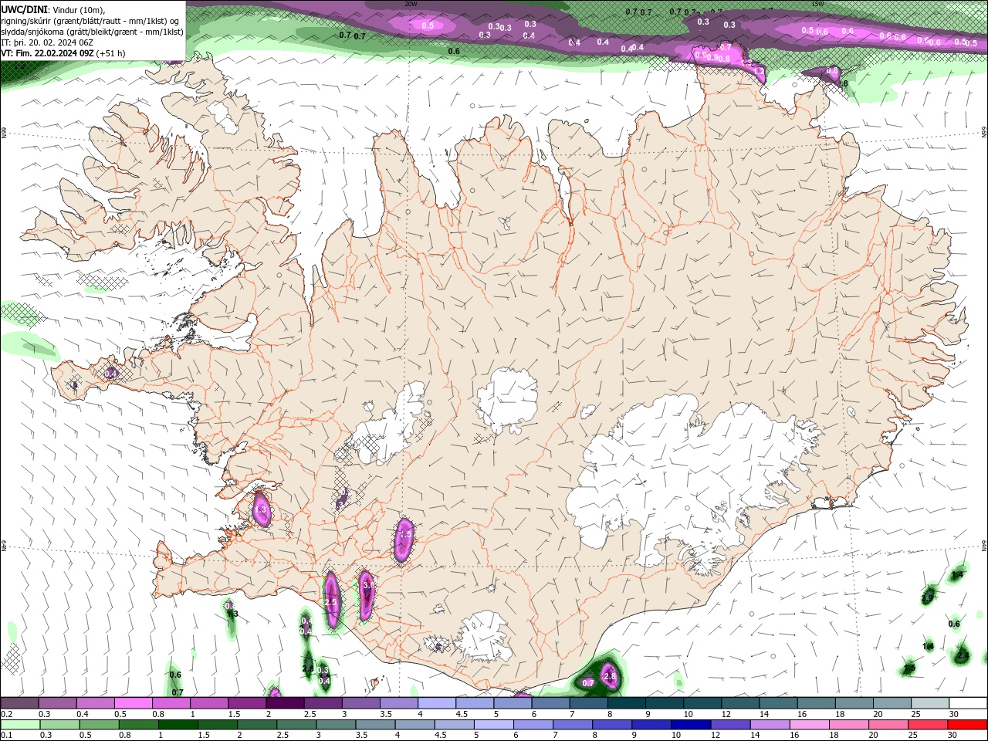
Task: Click the UWC/DINI title text
Action: [x=24, y=9]
